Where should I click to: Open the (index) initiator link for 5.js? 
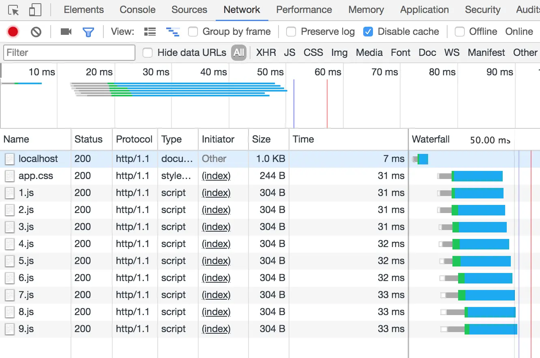tap(216, 261)
